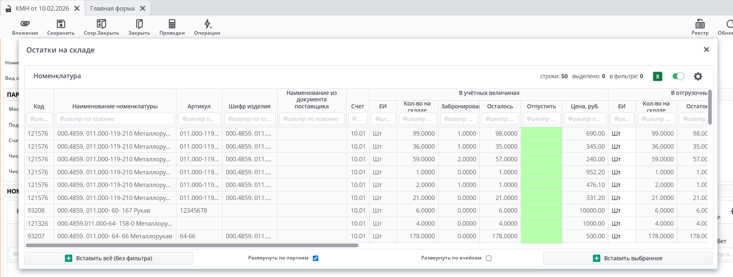Select the КМН от 10.02.2026 tab
The width and height of the screenshot is (733, 277).
point(42,9)
